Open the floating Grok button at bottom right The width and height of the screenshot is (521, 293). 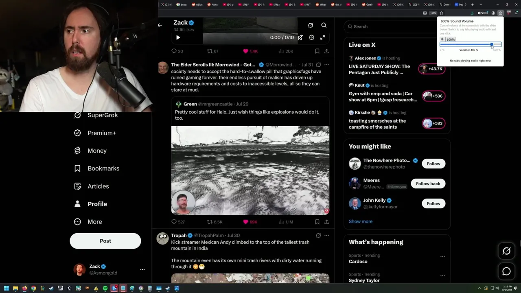[506, 251]
